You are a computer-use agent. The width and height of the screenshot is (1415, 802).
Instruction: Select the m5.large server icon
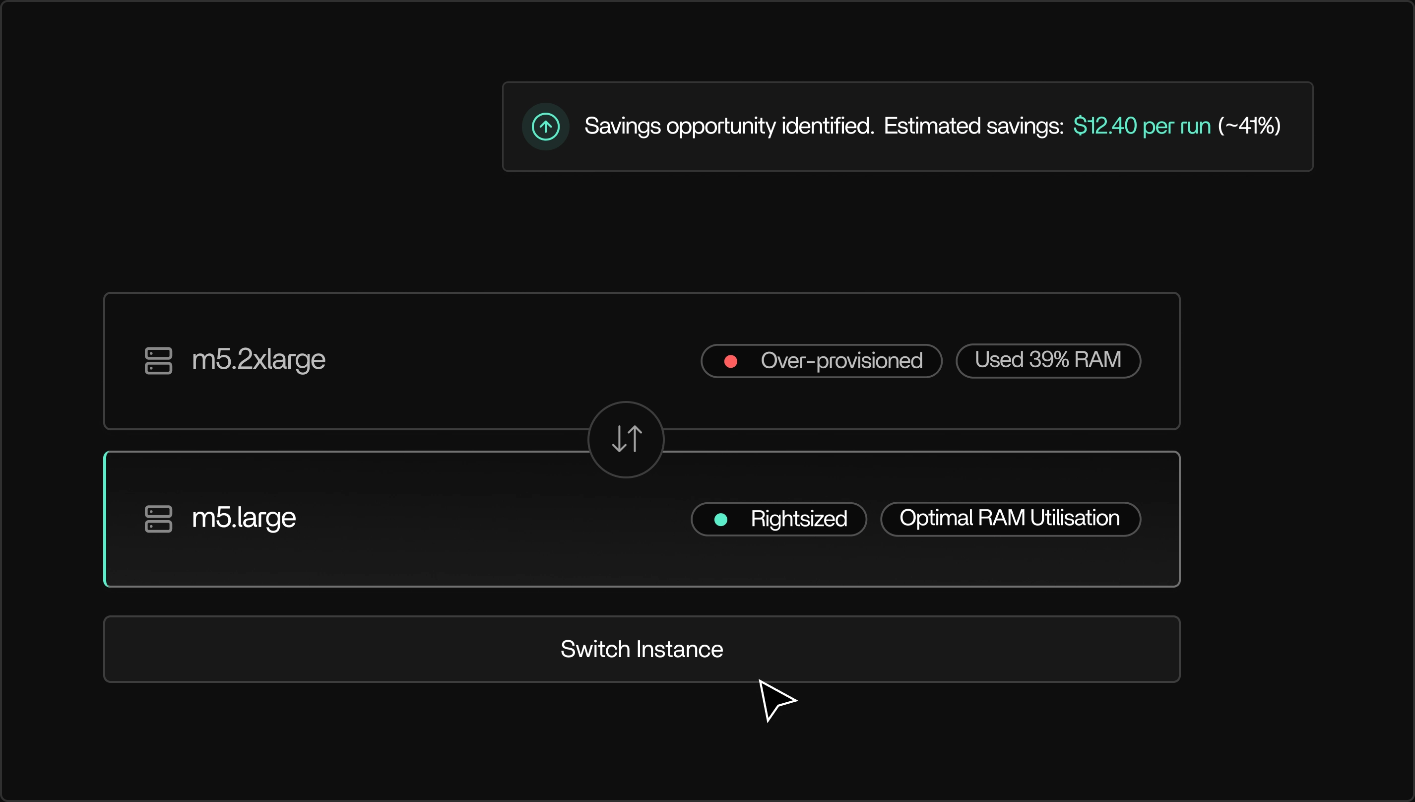pos(159,518)
